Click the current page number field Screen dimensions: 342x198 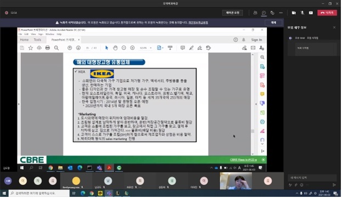(x=88, y=48)
